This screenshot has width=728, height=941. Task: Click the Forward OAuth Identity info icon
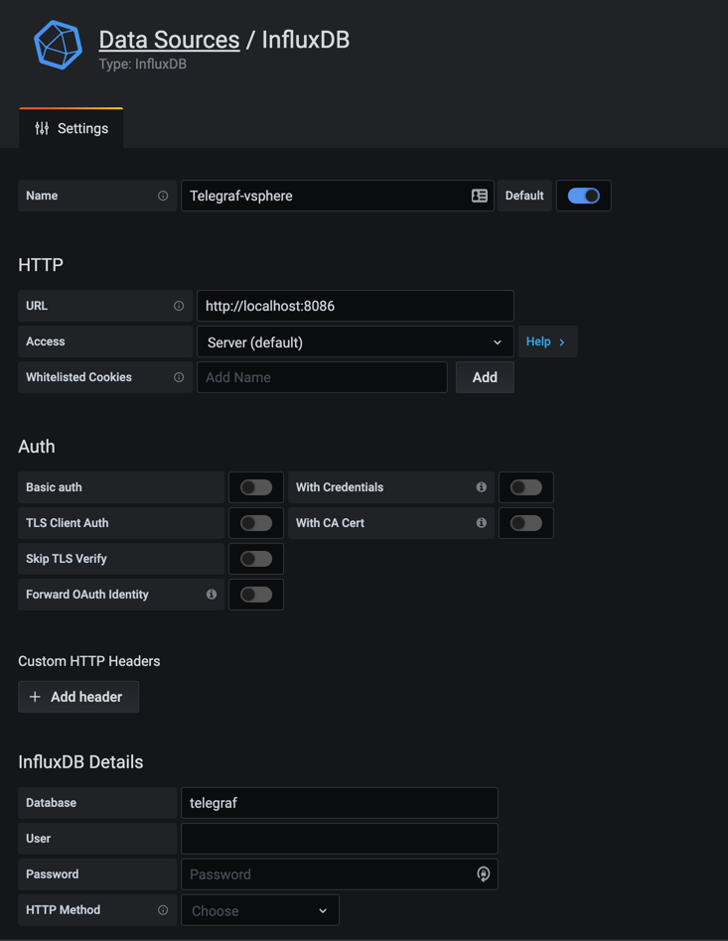click(x=212, y=595)
